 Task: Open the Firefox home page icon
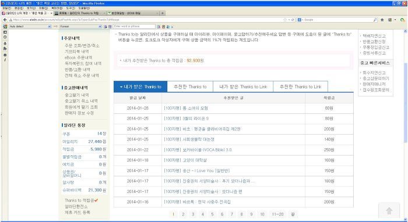click(x=382, y=20)
